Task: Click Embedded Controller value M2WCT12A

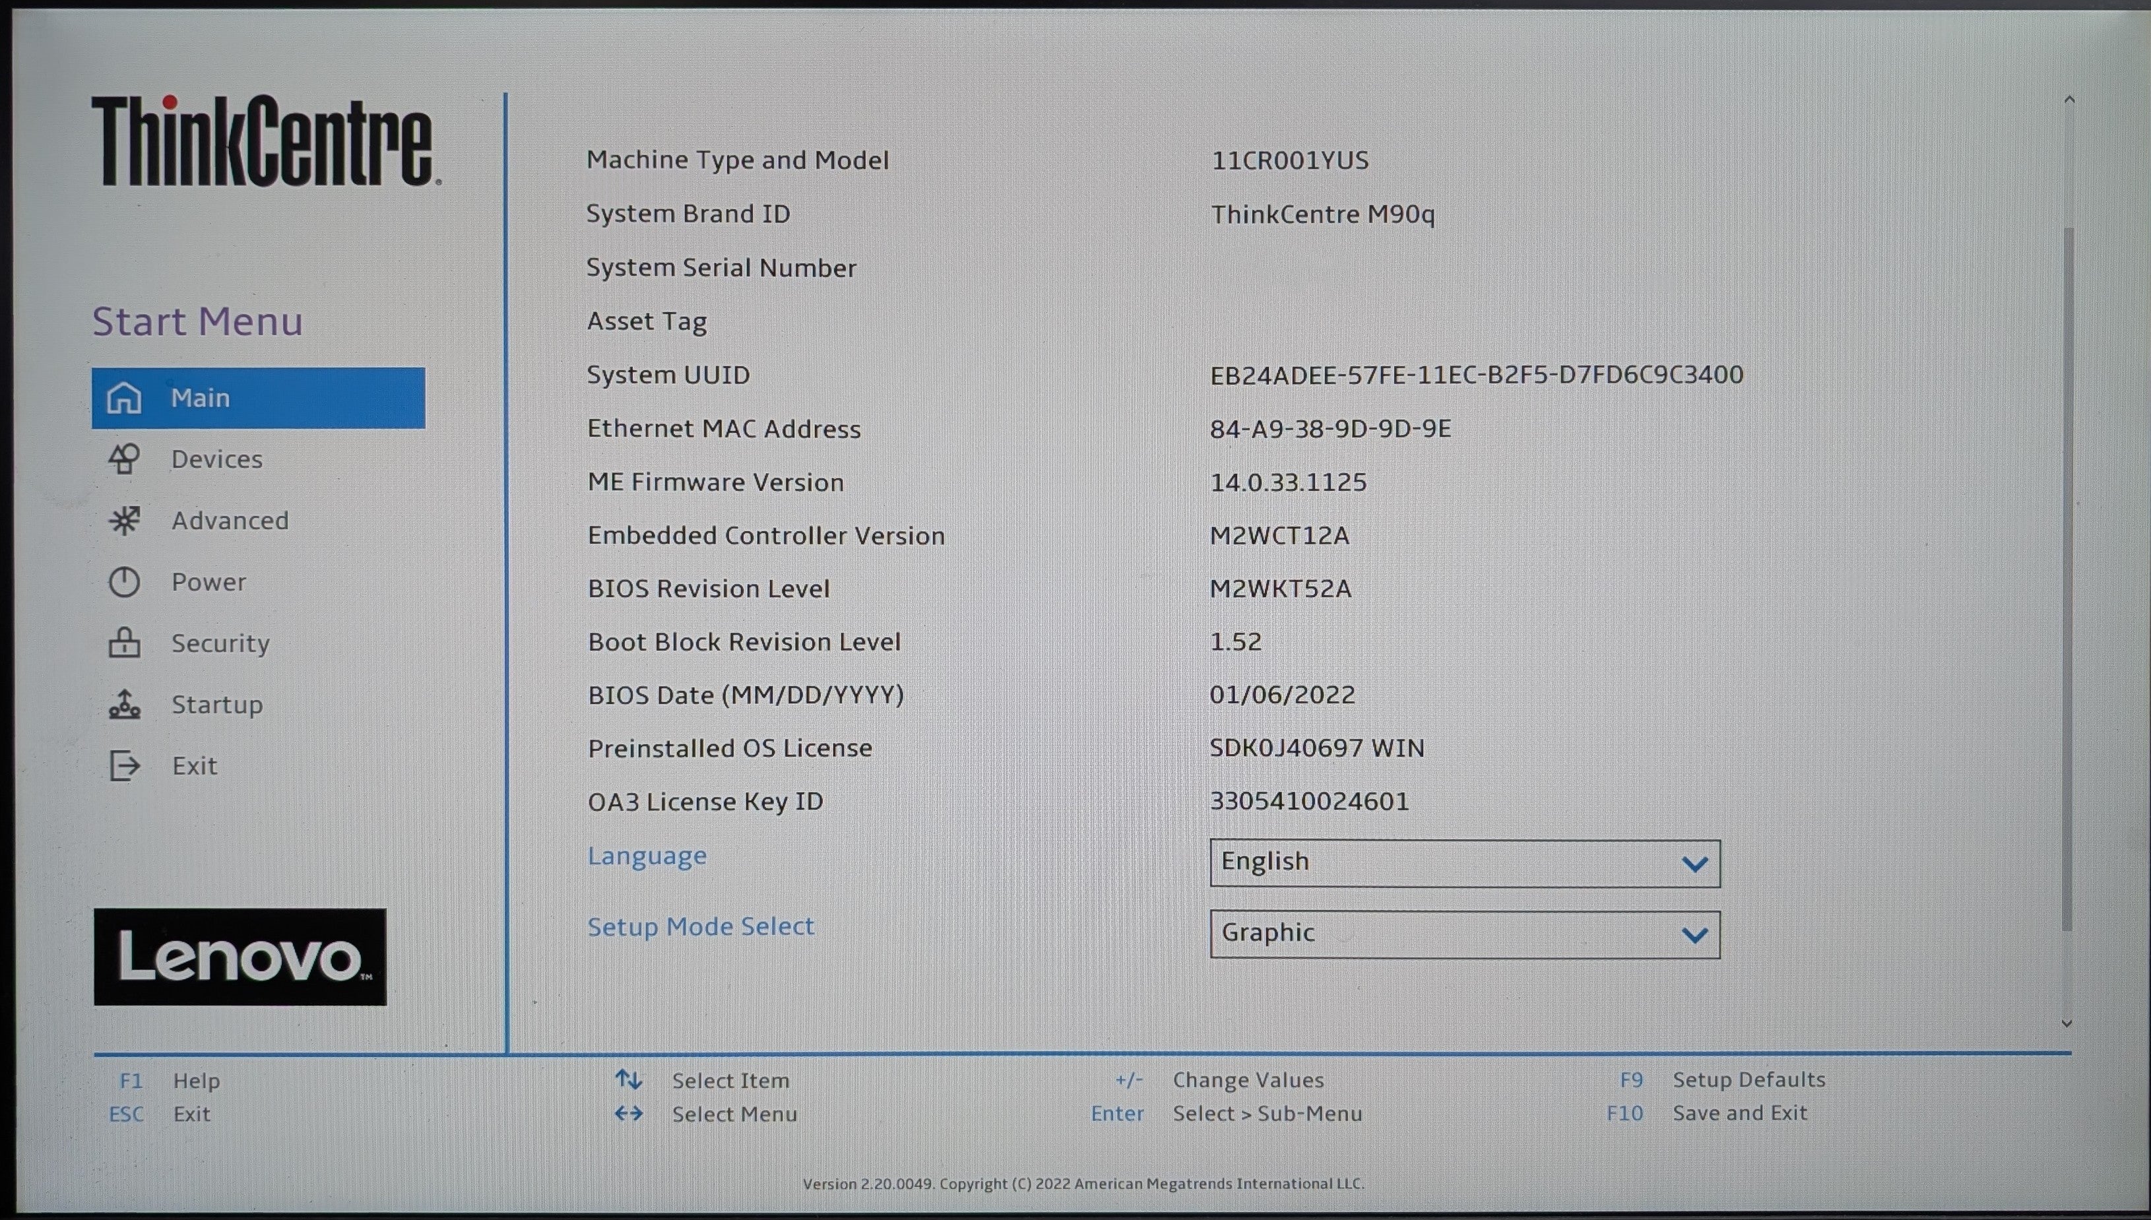Action: (x=1279, y=535)
